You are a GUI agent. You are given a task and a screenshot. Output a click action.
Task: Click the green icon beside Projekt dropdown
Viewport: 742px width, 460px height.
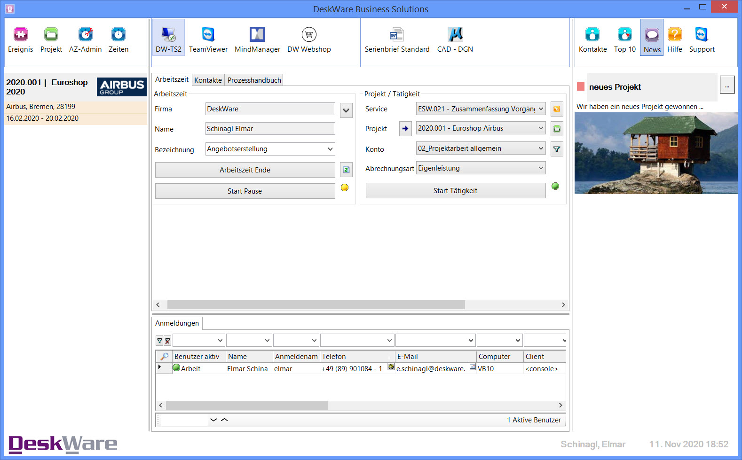point(557,129)
